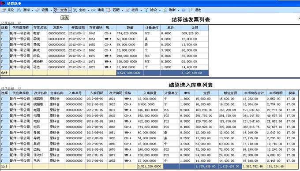The width and height of the screenshot is (300, 171).
Task: Click the 暂估金额 column header
Action: coord(230,93)
